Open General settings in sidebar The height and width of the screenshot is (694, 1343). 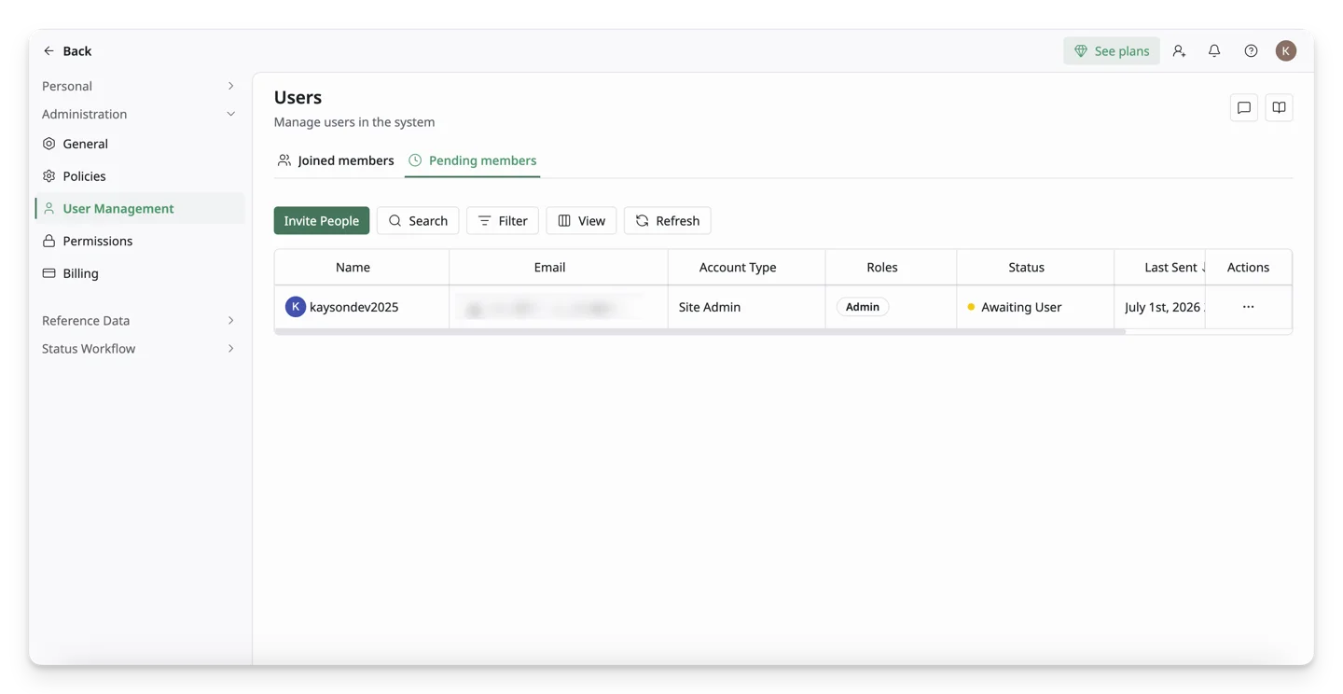(x=140, y=144)
